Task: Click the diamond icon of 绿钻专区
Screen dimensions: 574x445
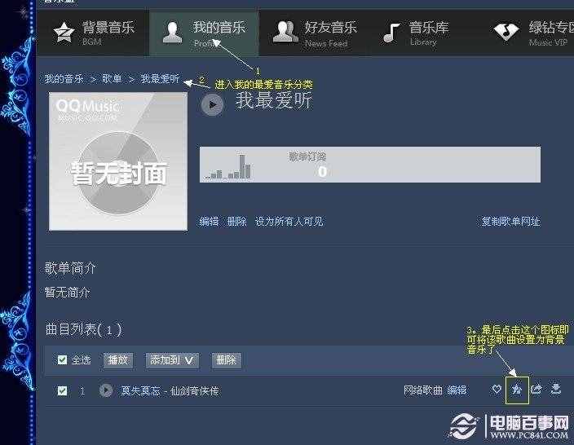Action: click(x=506, y=32)
